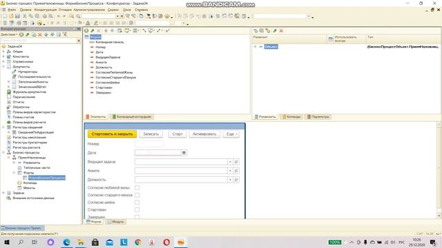This screenshot has width=442, height=248.
Task: Switch to Параметры tab
Action: click(318, 116)
